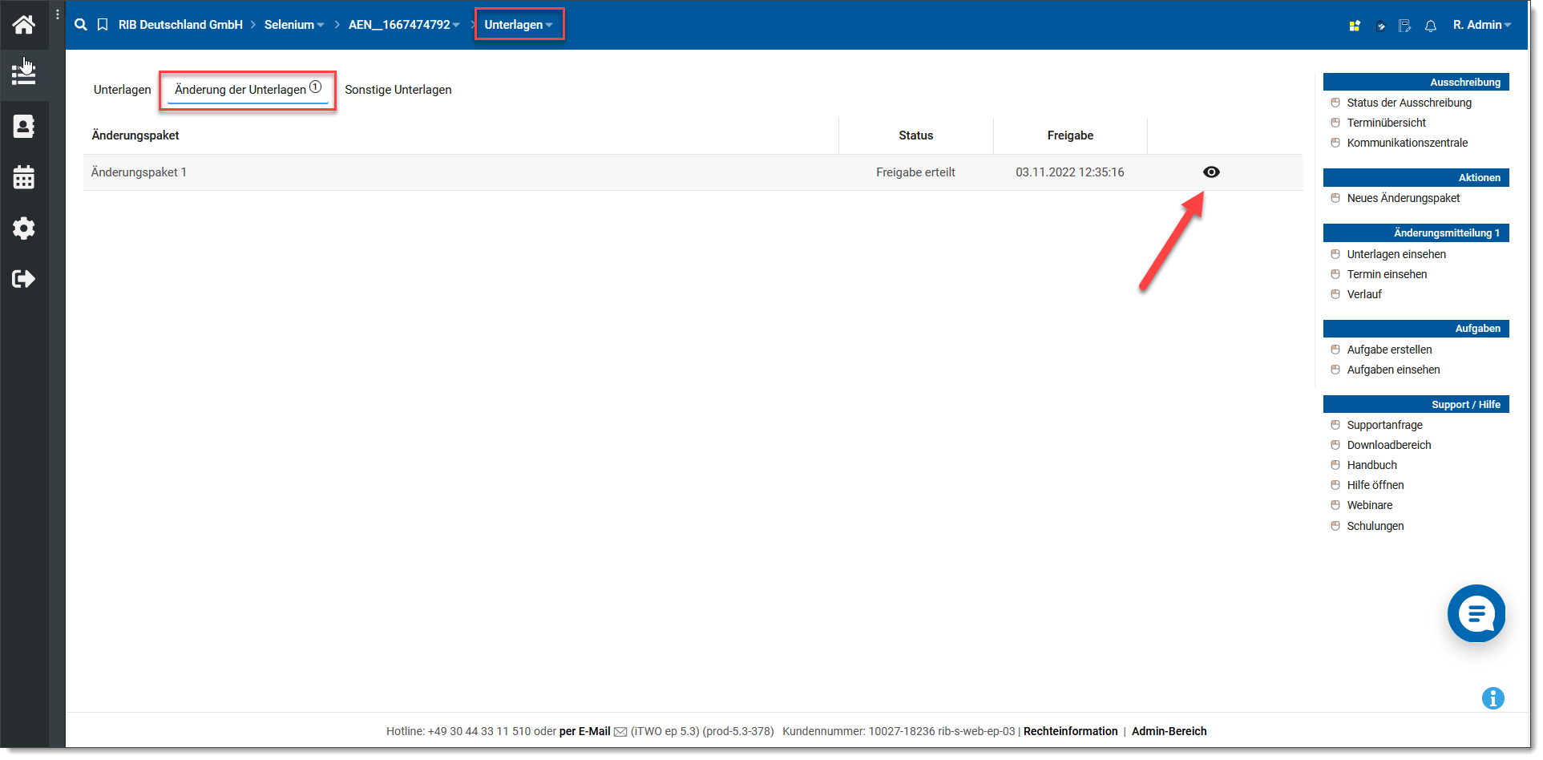Expand the Selenium breadcrumb dropdown
Viewport: 1543px width, 760px height.
point(293,25)
